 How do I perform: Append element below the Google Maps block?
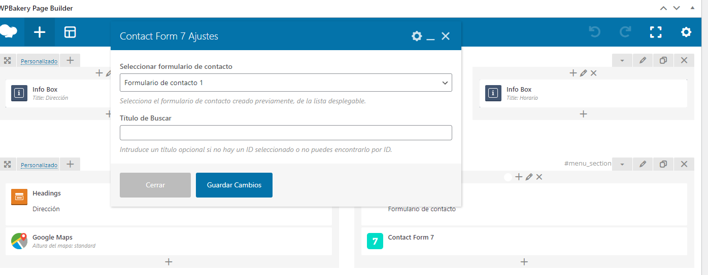click(x=169, y=262)
